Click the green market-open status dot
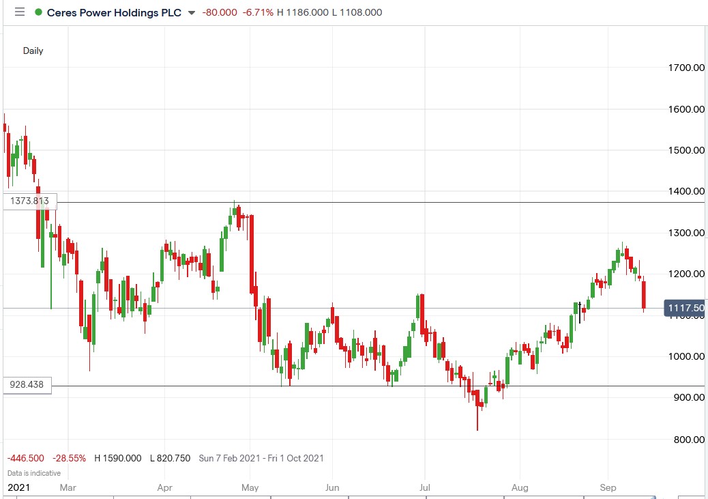The image size is (708, 499). (x=38, y=12)
